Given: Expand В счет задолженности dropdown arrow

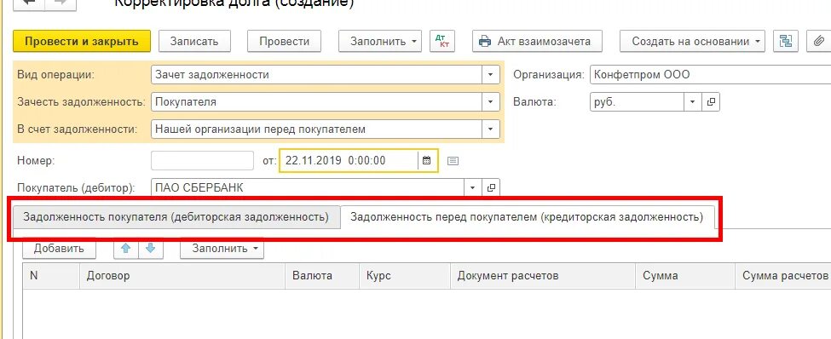Looking at the screenshot, I should coord(490,129).
